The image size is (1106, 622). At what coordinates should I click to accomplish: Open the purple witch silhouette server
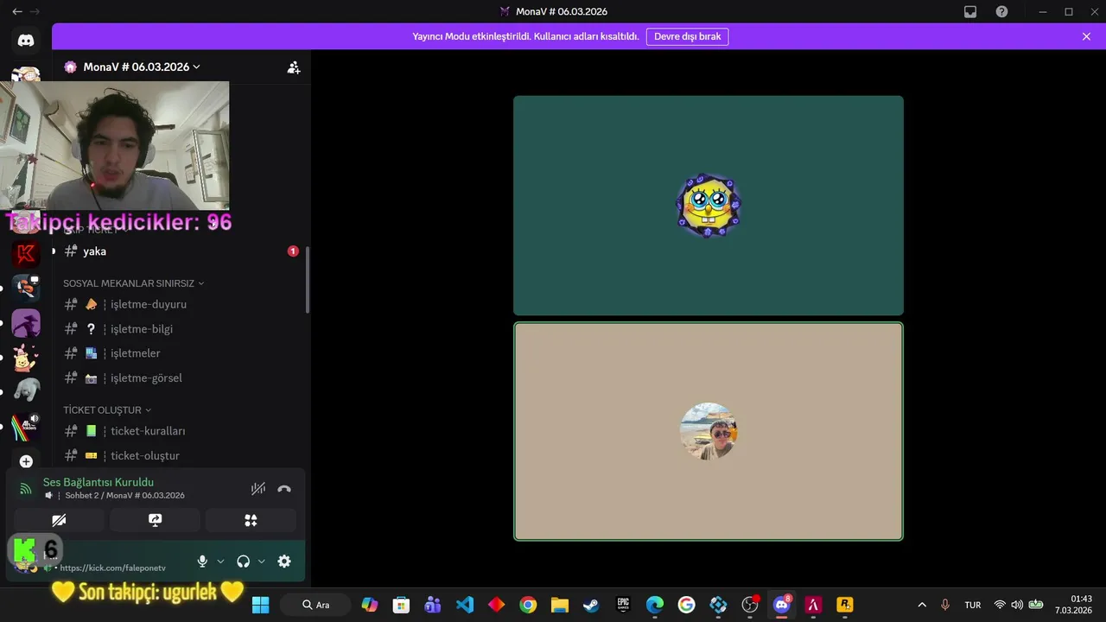pos(26,323)
